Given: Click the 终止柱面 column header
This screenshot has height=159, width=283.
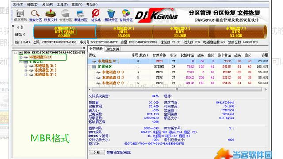Looking at the screenshot, I should [x=224, y=55].
